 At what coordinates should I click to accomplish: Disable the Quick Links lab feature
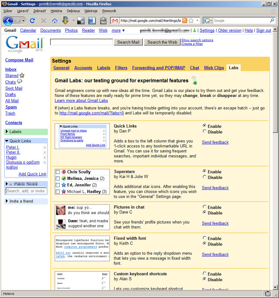tap(204, 131)
